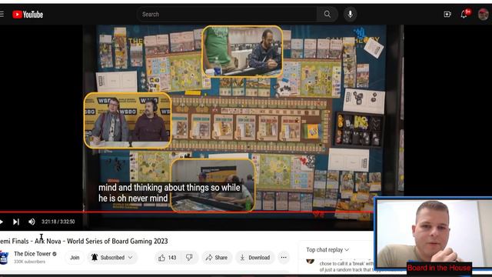Open the more actions three-dot menu
Screen dimensions: 492x277
click(x=284, y=258)
